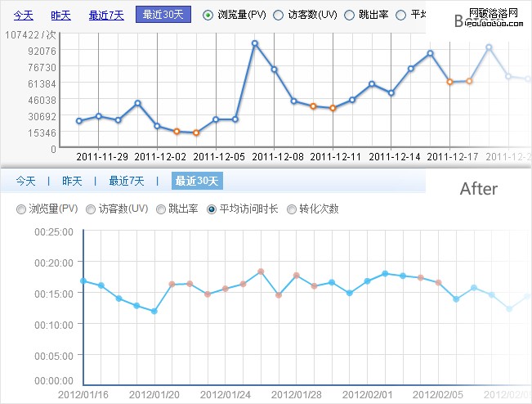Select 跳出率 radio in top chart
This screenshot has height=404, width=532.
pos(351,15)
